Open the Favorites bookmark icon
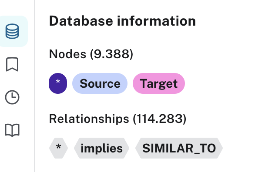 pyautogui.click(x=12, y=64)
